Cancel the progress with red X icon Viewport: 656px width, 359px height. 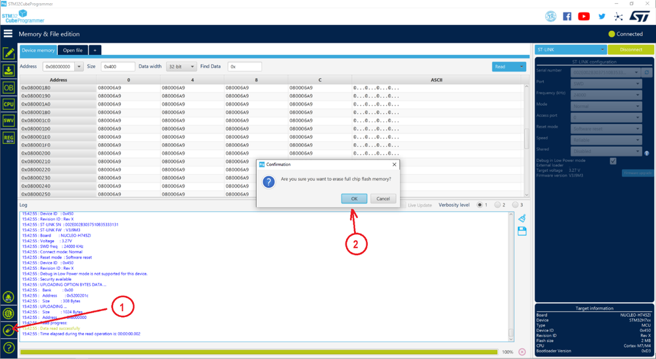click(521, 352)
